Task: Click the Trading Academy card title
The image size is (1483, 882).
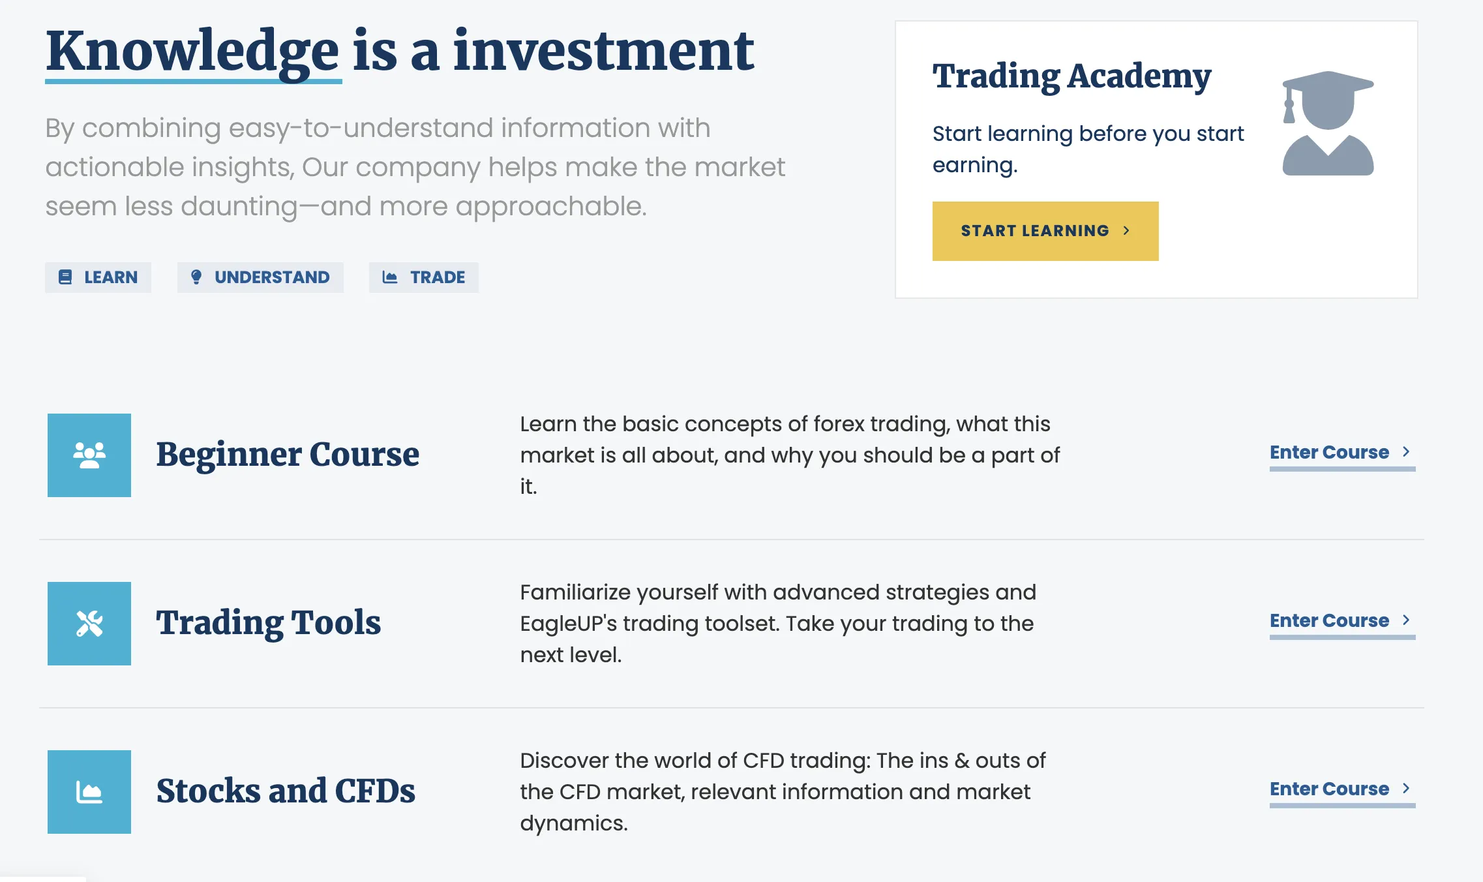Action: pyautogui.click(x=1071, y=77)
